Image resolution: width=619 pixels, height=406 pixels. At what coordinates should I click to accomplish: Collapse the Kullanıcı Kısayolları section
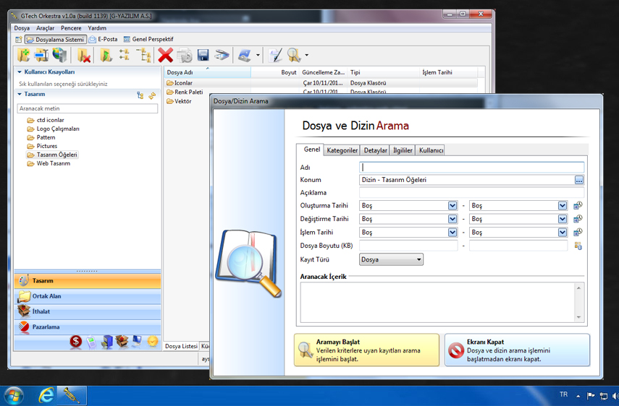point(20,72)
